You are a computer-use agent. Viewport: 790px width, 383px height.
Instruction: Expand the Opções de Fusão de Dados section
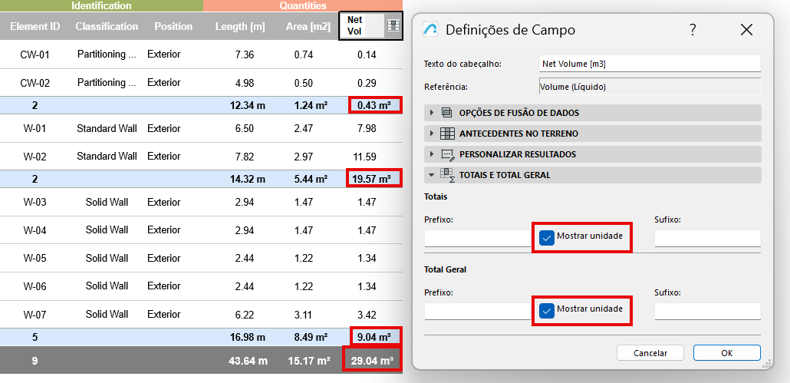(432, 113)
